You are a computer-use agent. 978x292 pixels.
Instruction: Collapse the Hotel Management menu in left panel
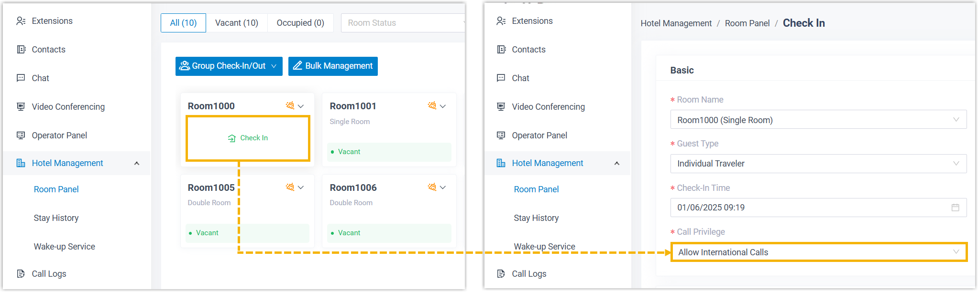click(137, 163)
